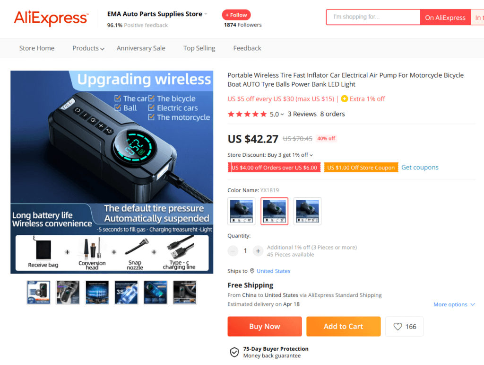Expand the Products menu dropdown

[88, 48]
